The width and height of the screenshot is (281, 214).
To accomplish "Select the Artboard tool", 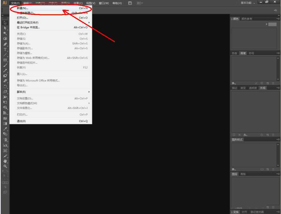I will click(5, 150).
